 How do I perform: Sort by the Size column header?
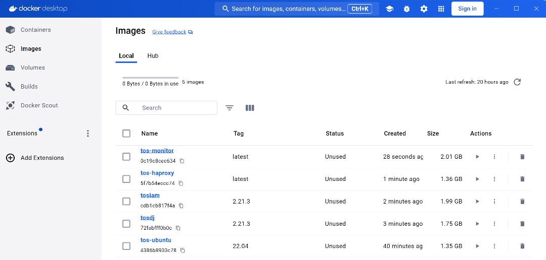[x=433, y=134]
